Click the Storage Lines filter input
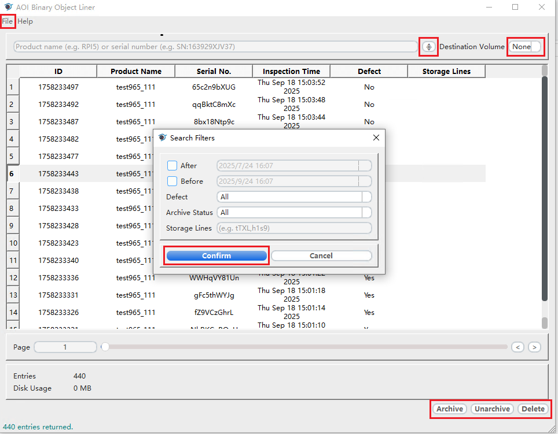This screenshot has width=558, height=434. [294, 228]
